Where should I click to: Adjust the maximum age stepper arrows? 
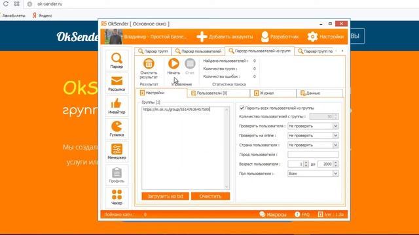click(x=336, y=164)
